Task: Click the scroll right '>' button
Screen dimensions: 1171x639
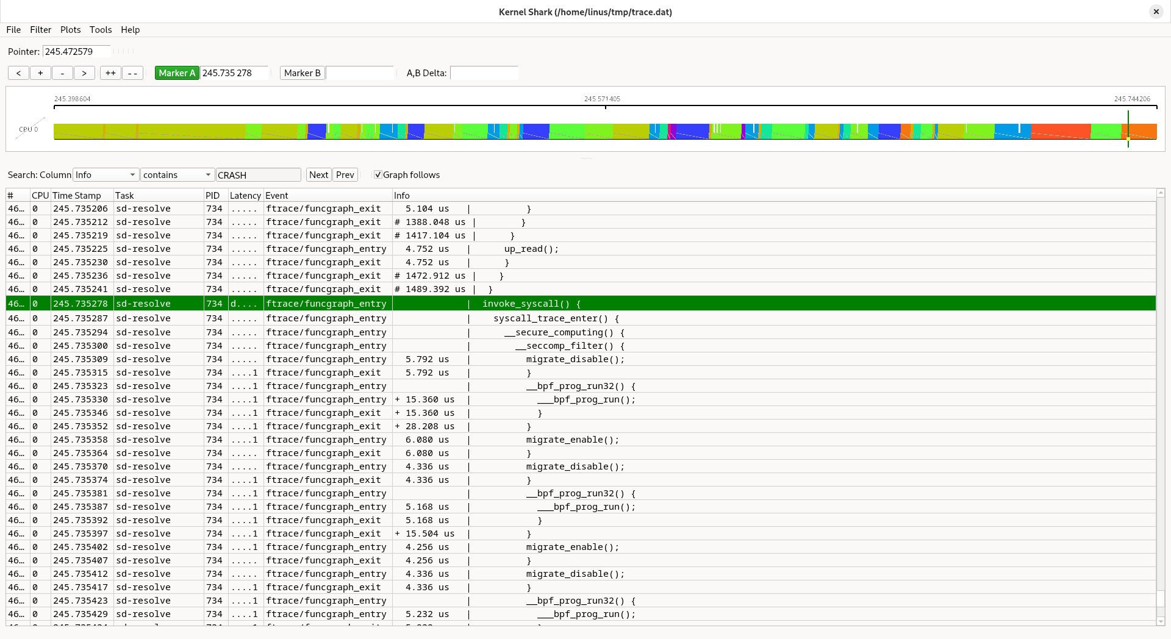Action: tap(84, 73)
